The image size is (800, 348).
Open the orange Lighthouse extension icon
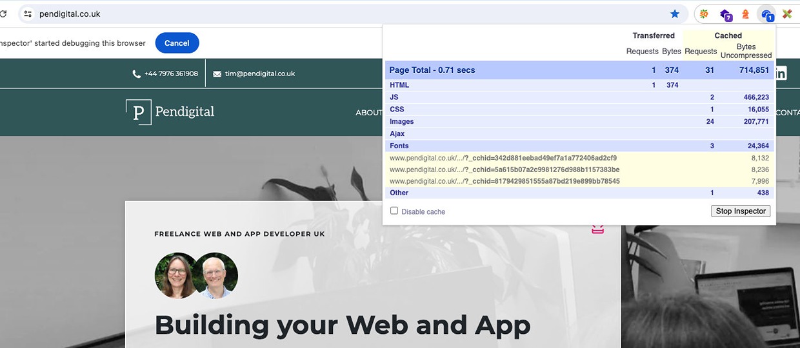coord(745,14)
